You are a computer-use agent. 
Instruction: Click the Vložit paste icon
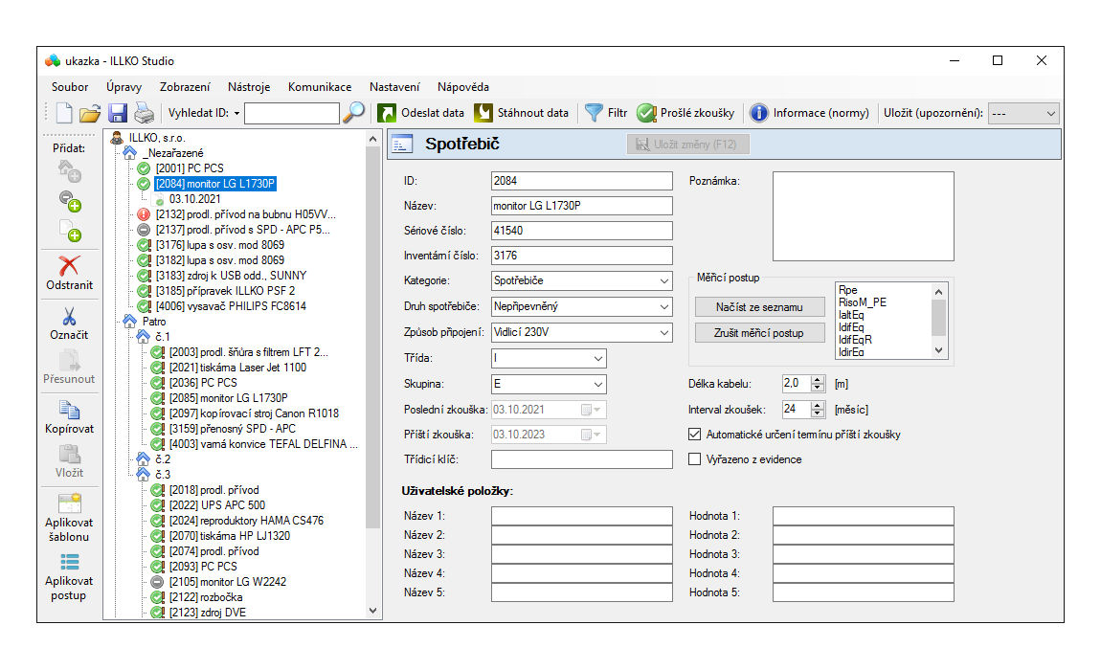69,454
